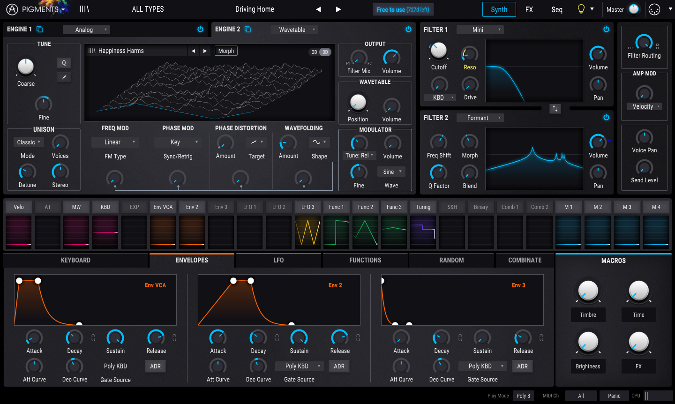The height and width of the screenshot is (404, 675).
Task: Toggle Engine 1 power button
Action: (x=200, y=29)
